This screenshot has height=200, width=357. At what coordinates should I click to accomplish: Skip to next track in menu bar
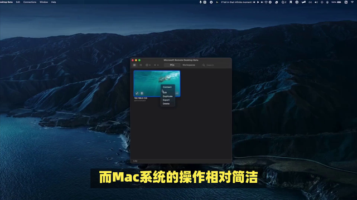pos(262,2)
